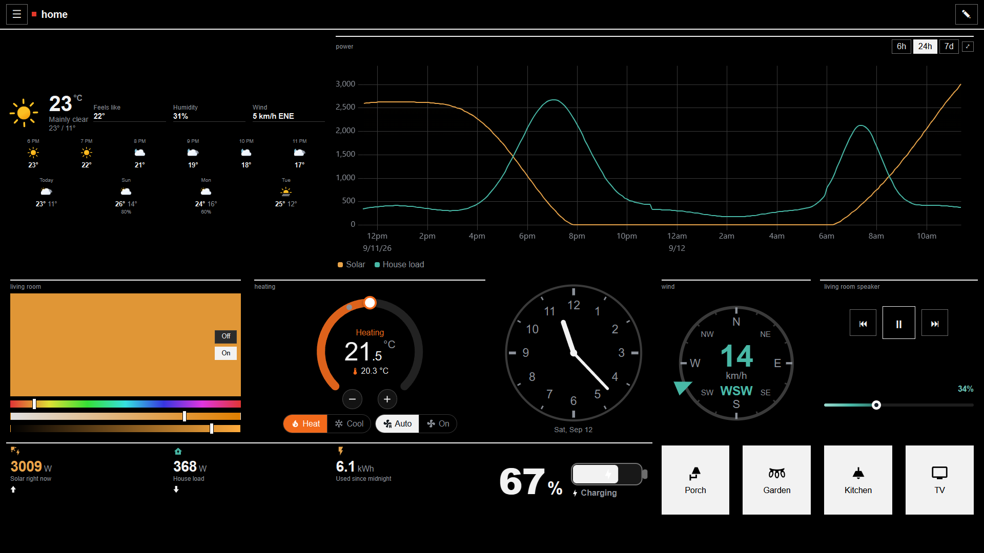This screenshot has width=984, height=553.
Task: Toggle the TV tile
Action: click(x=939, y=480)
